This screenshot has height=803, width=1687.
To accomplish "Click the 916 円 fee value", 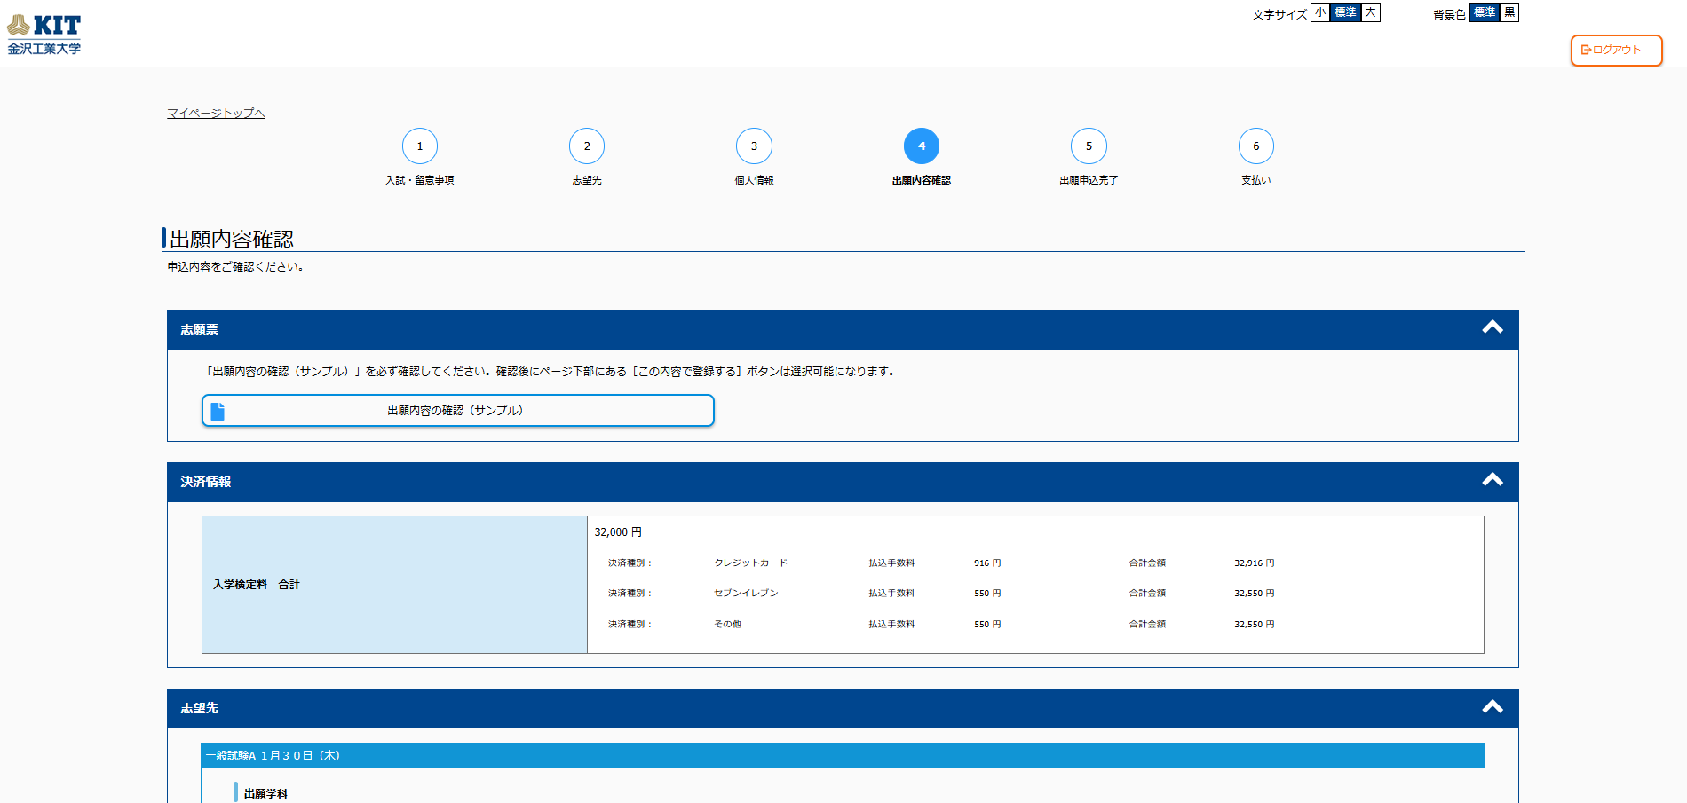I will click(987, 563).
